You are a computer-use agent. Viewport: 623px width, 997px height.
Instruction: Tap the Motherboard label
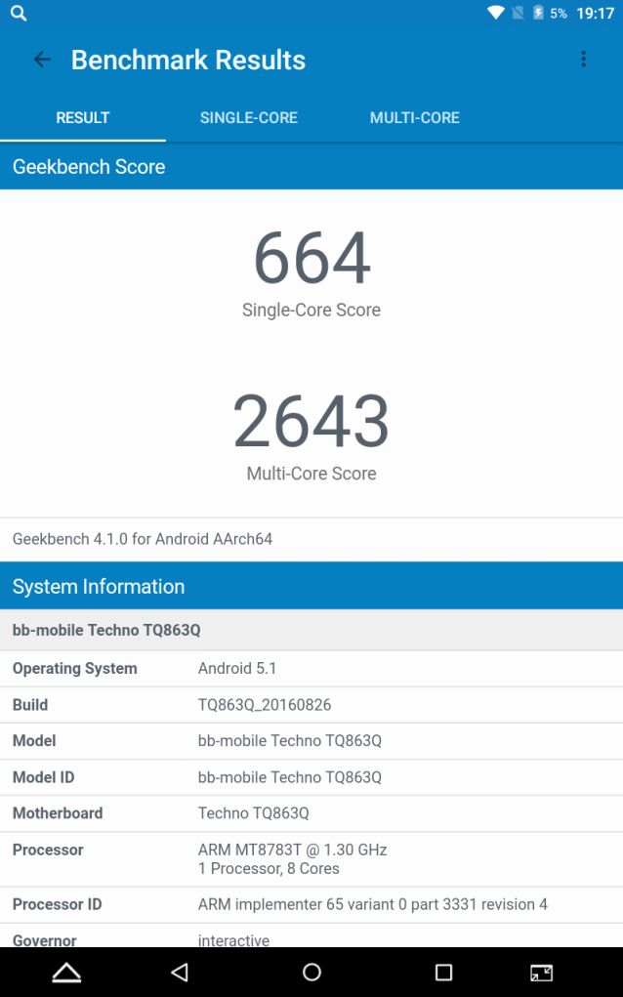(58, 813)
